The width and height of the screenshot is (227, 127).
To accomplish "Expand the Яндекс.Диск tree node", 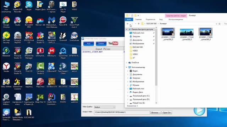I will [x=128, y=92].
